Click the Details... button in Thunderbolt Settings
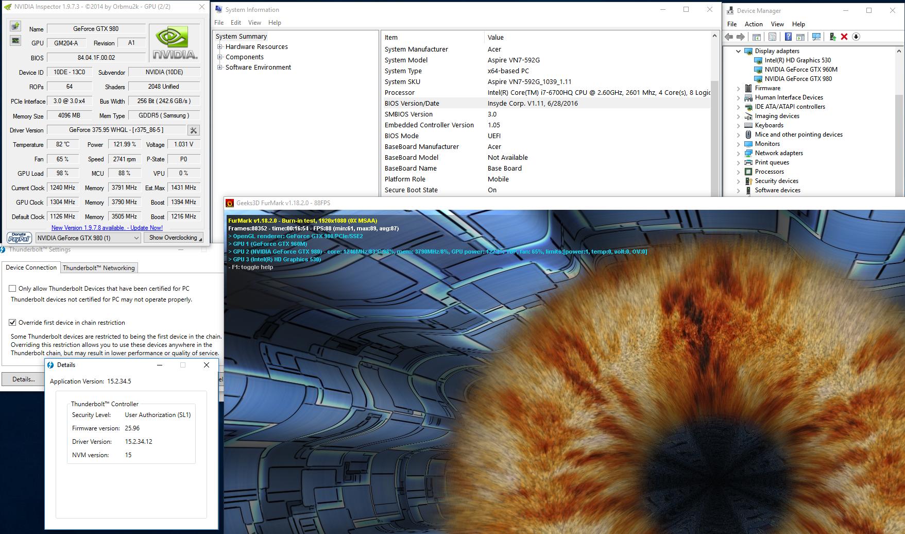The image size is (905, 534). (x=23, y=379)
